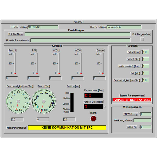Click the Werkzeugreferenz input field

(142, 120)
